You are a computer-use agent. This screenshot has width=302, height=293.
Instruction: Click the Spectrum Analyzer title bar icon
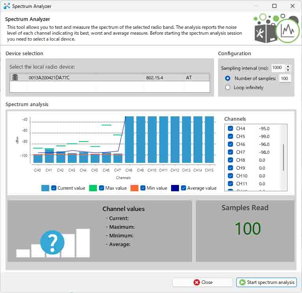pyautogui.click(x=7, y=6)
